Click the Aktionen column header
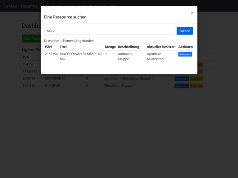 click(x=186, y=47)
